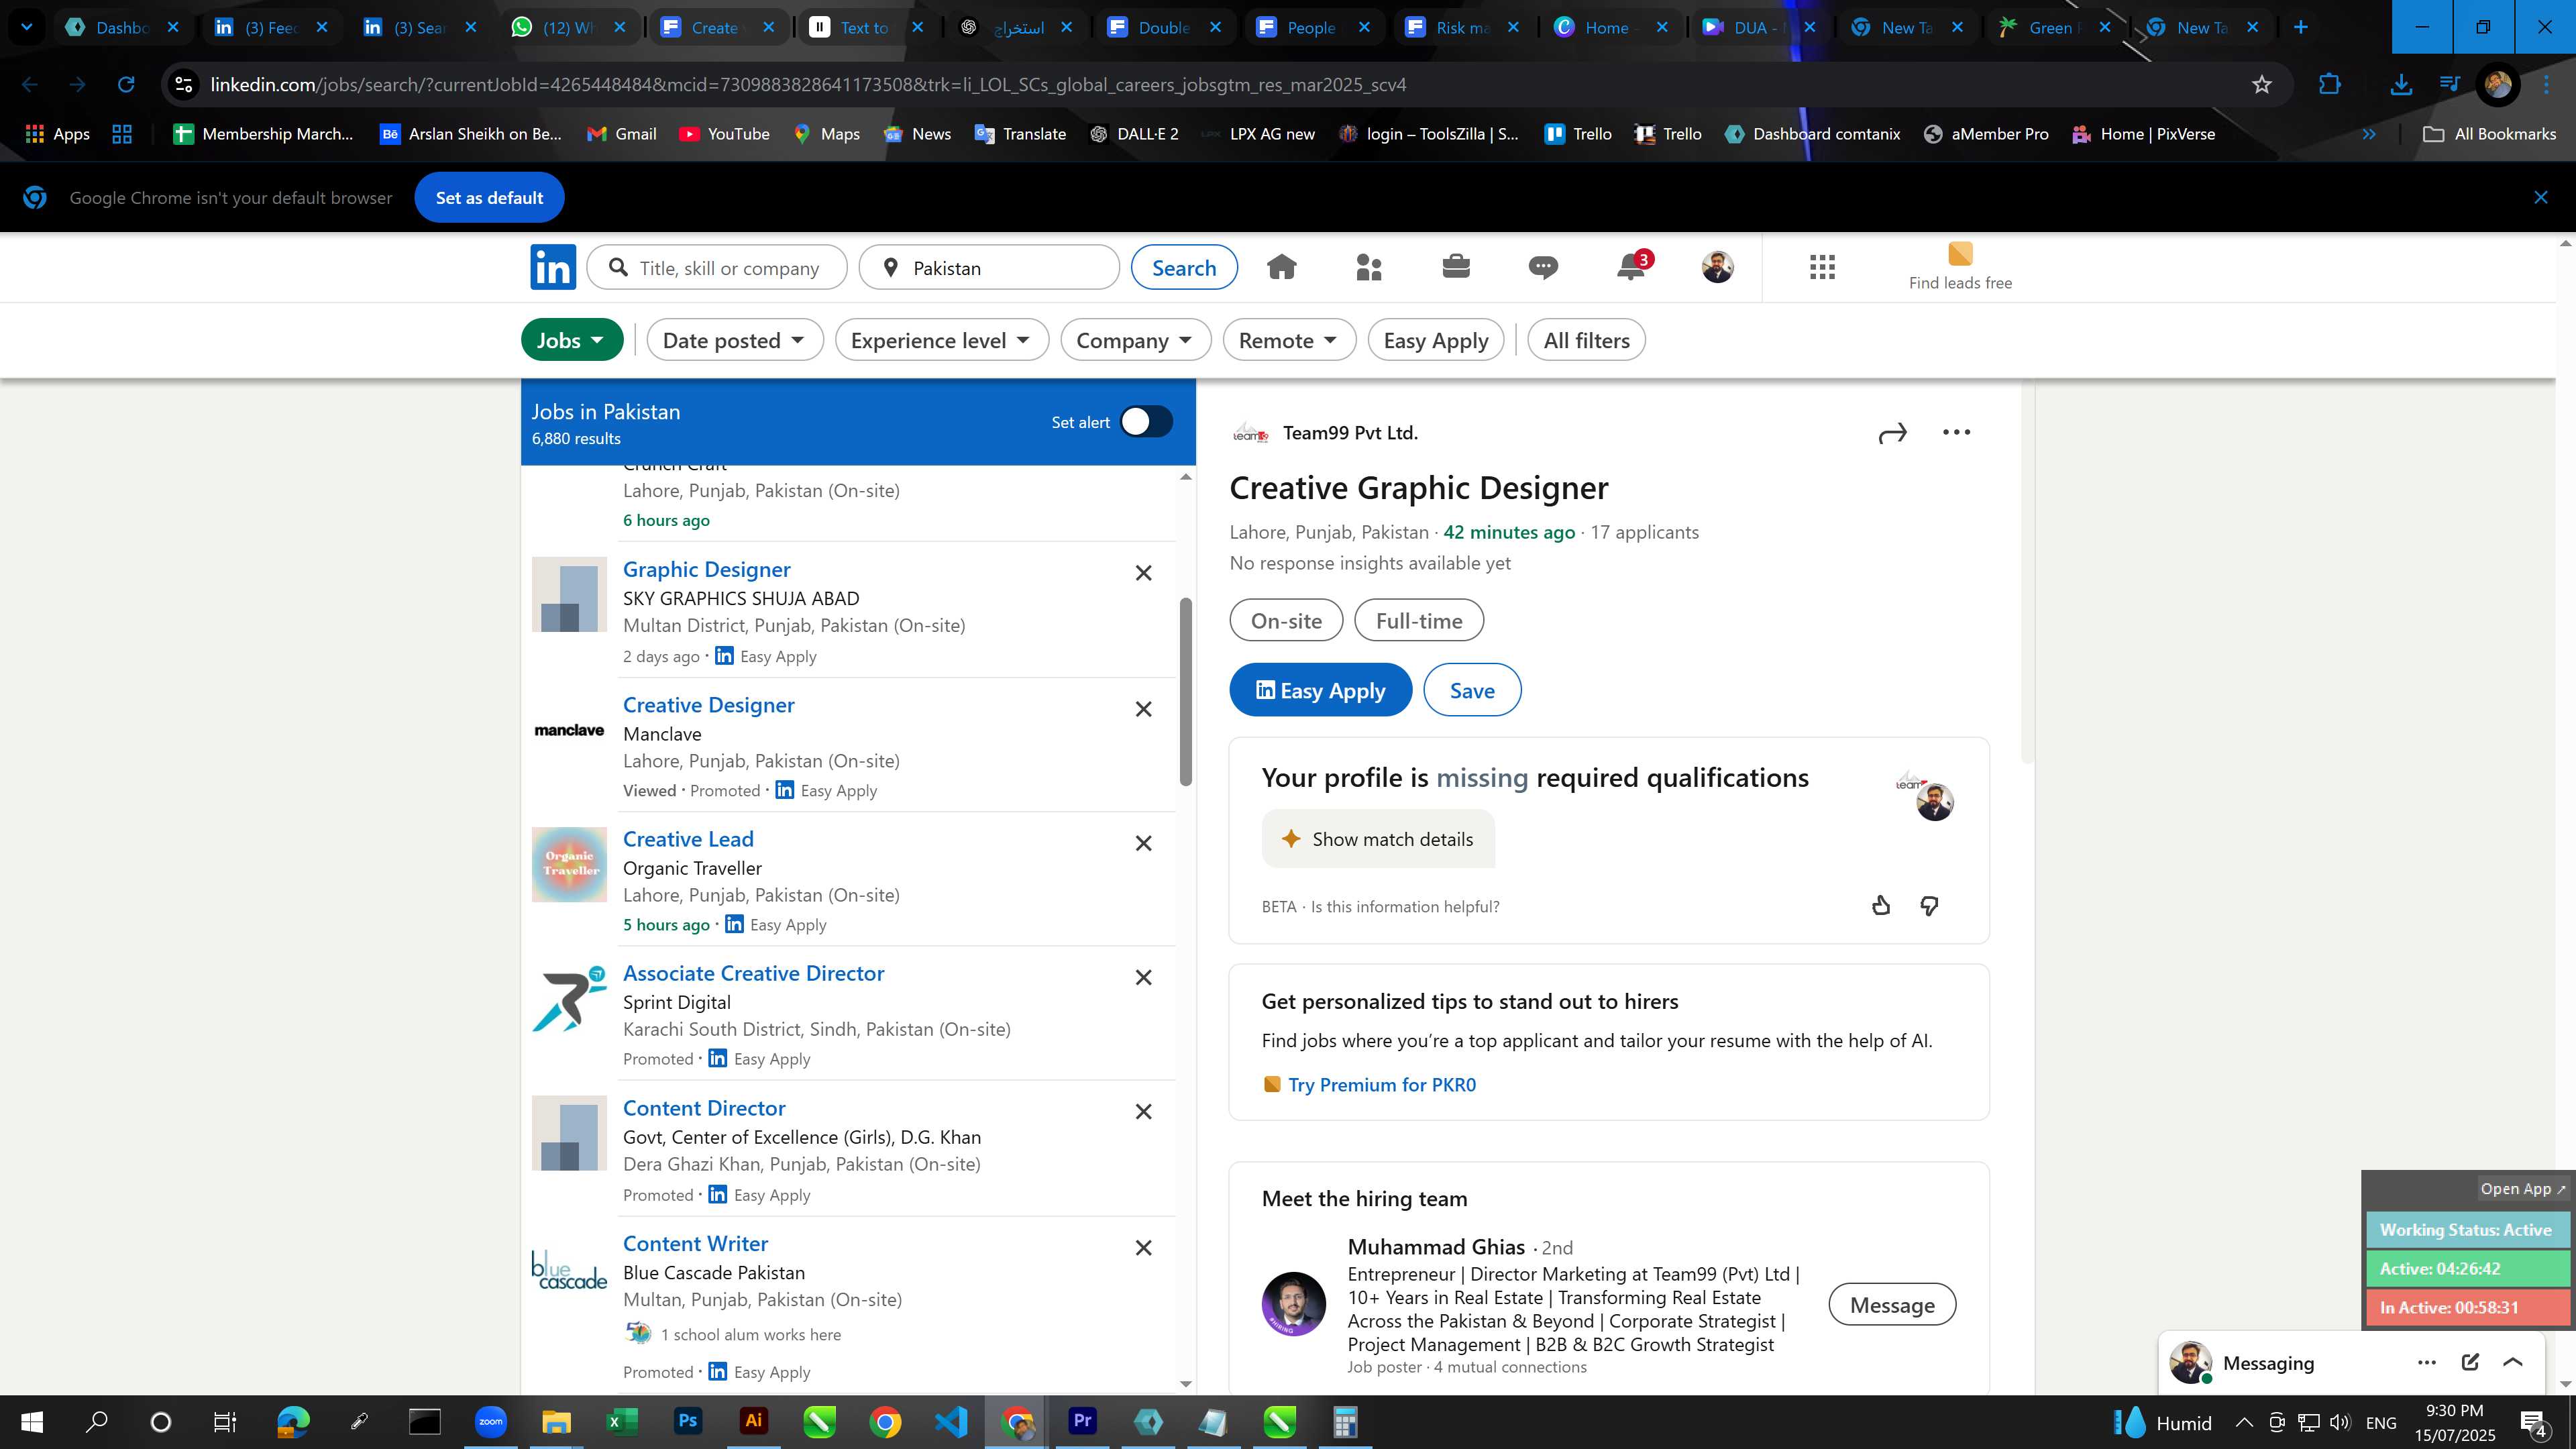Open Messaging bar three-dot options

(x=2426, y=1363)
